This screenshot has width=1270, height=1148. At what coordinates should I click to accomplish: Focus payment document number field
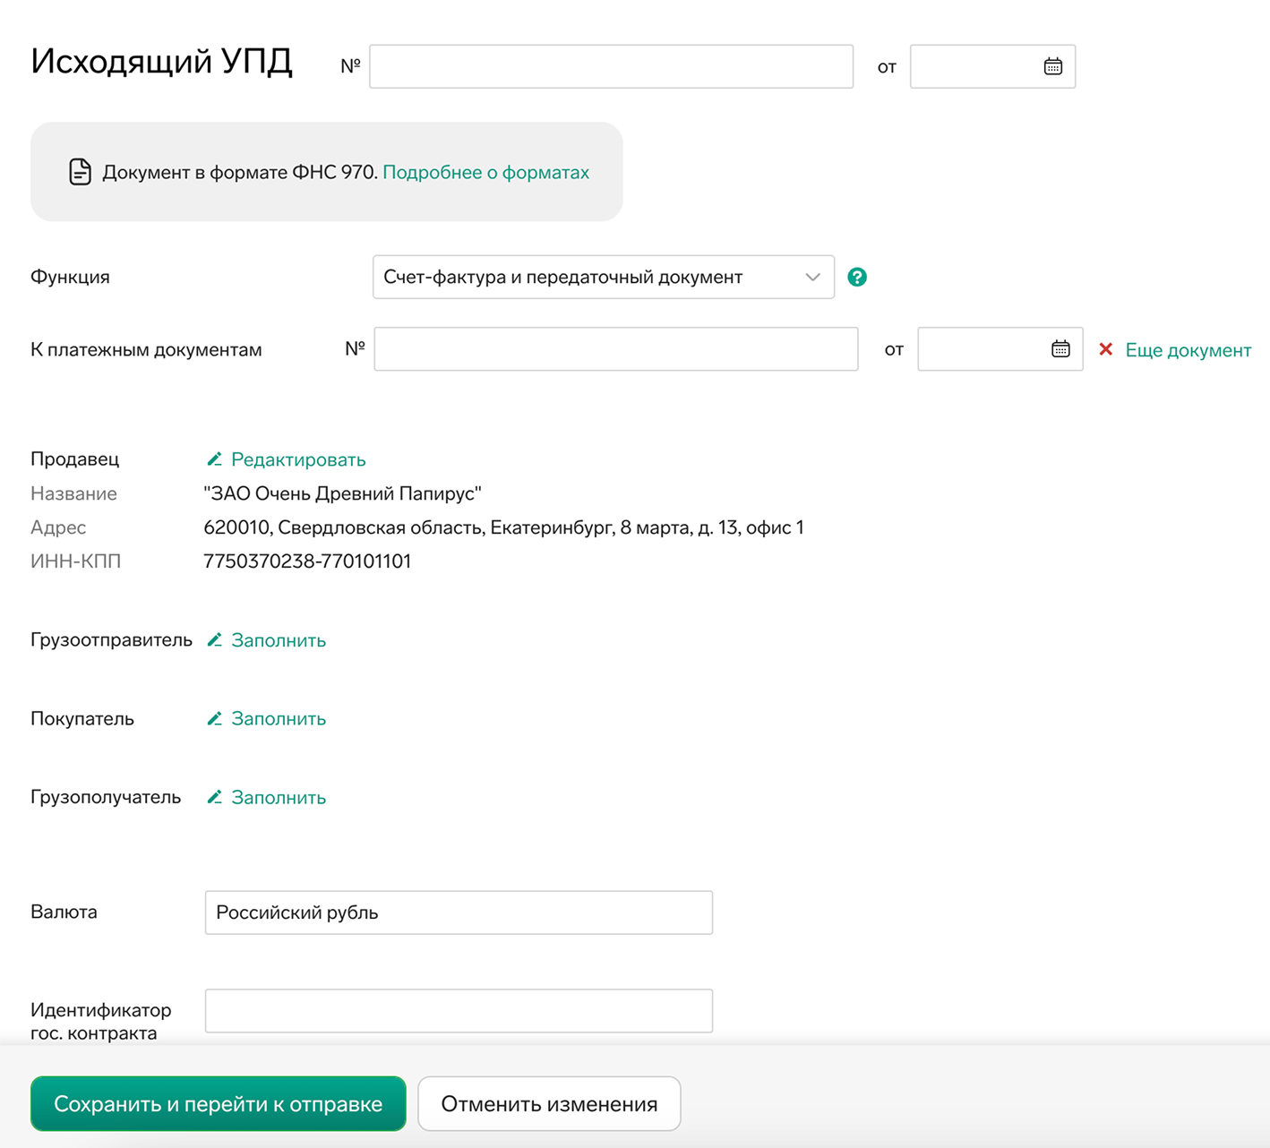point(616,349)
